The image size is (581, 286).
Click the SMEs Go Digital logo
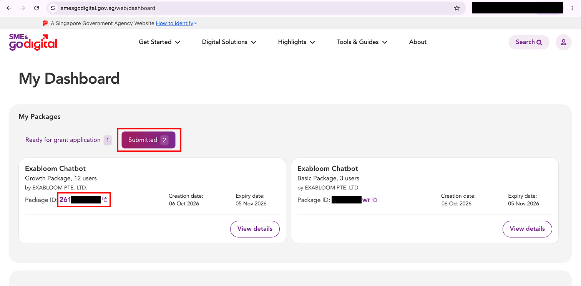pyautogui.click(x=33, y=42)
